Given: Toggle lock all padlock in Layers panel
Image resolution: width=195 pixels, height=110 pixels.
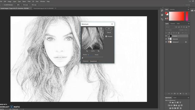Looking at the screenshot, I should 179,33.
